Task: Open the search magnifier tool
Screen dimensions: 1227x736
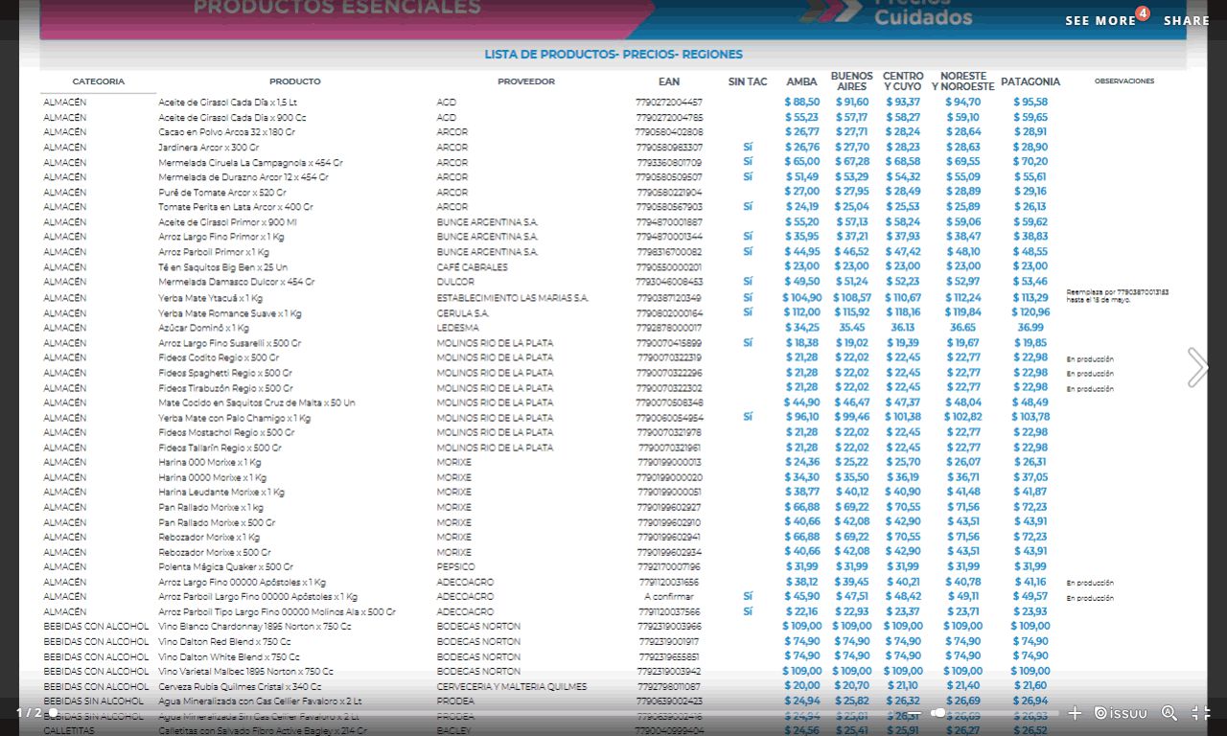Action: pyautogui.click(x=1169, y=713)
